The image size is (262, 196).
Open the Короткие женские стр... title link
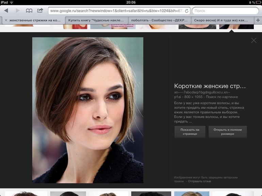[210, 86]
